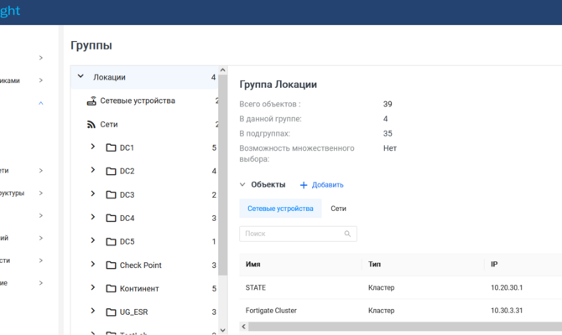
Task: Click the table horizontal scroll left arrow
Action: point(244,327)
